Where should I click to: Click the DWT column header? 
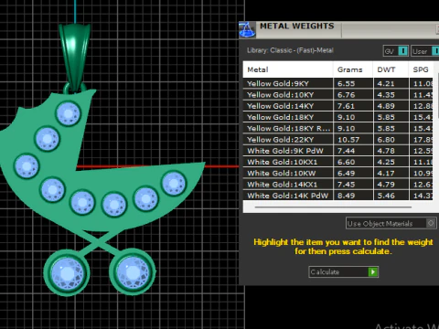tap(391, 69)
